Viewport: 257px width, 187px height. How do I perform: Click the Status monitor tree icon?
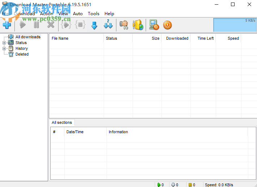click(x=11, y=43)
